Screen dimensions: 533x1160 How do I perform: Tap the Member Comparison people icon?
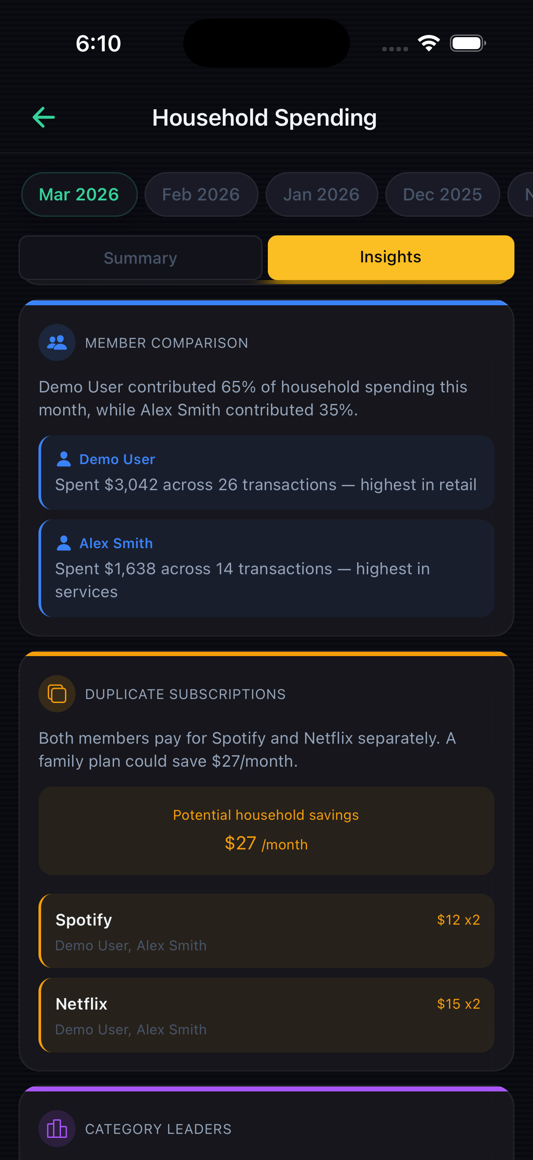57,343
